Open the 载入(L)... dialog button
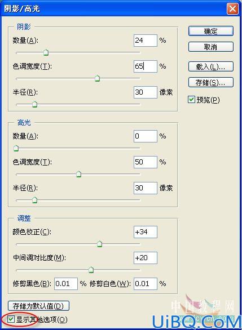This screenshot has width=242, height=330. tap(211, 66)
